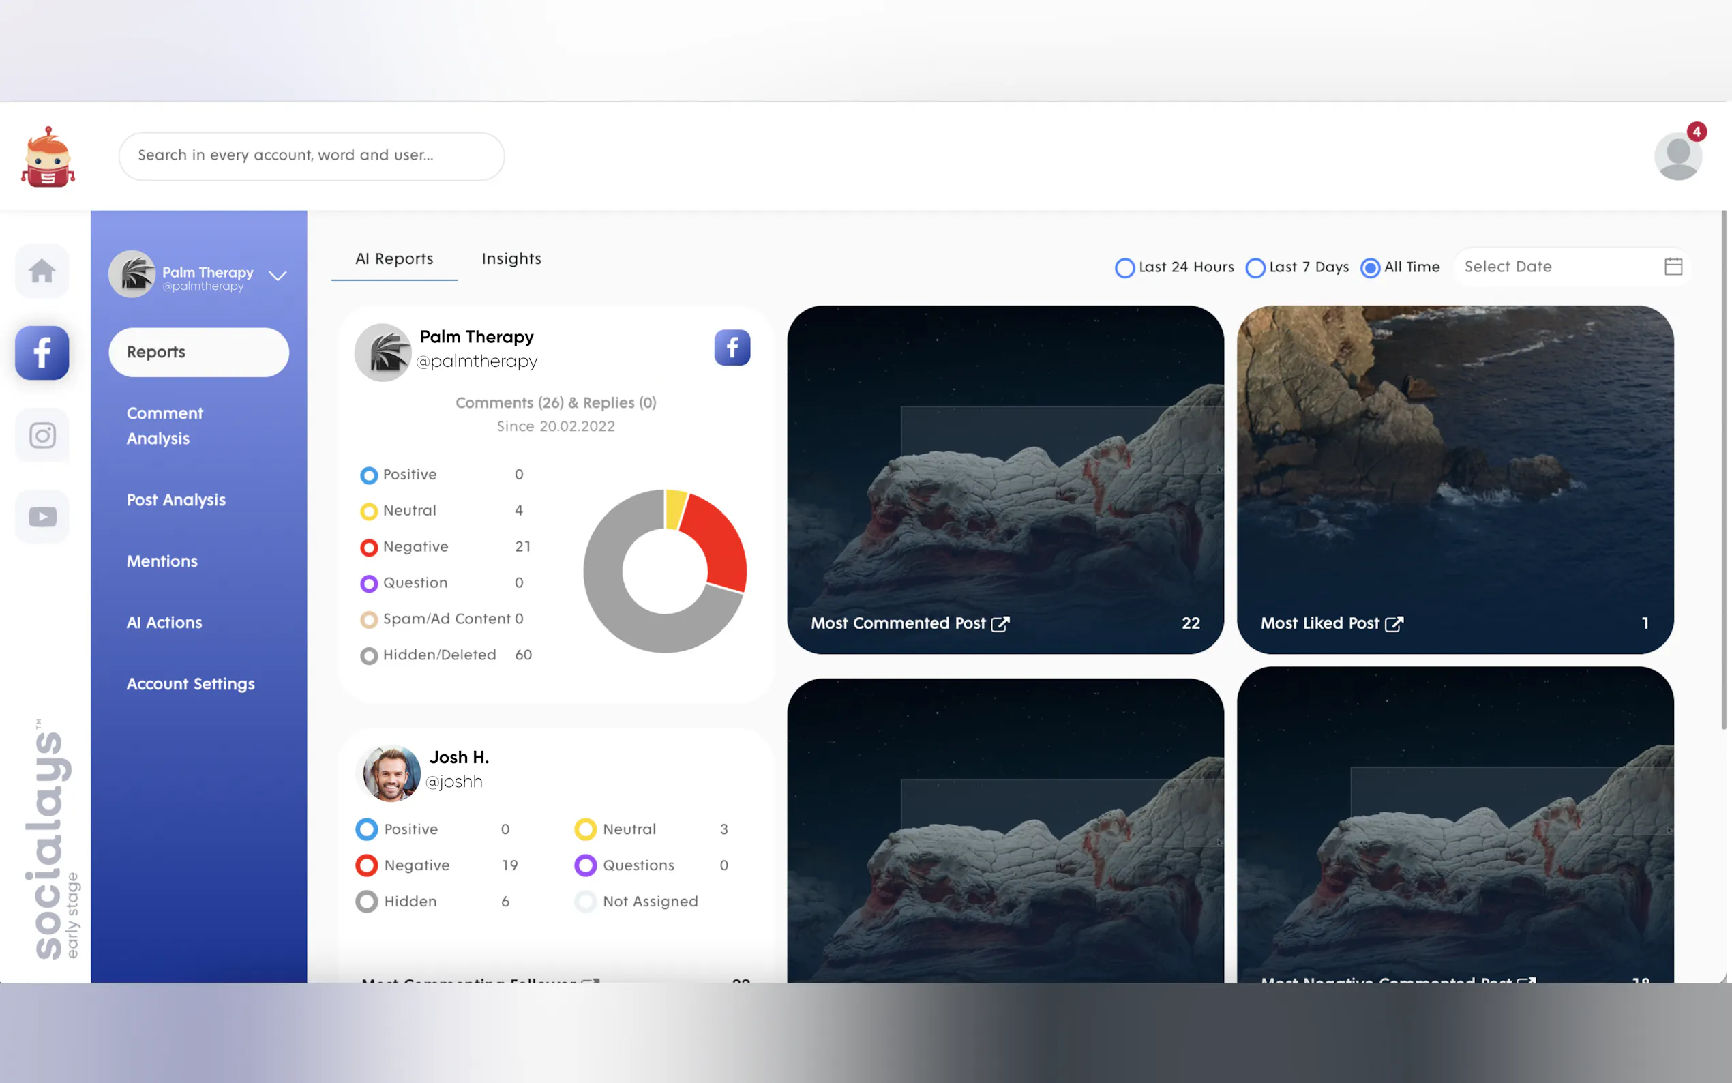
Task: Select Last 24 Hours radio button
Action: [x=1125, y=268]
